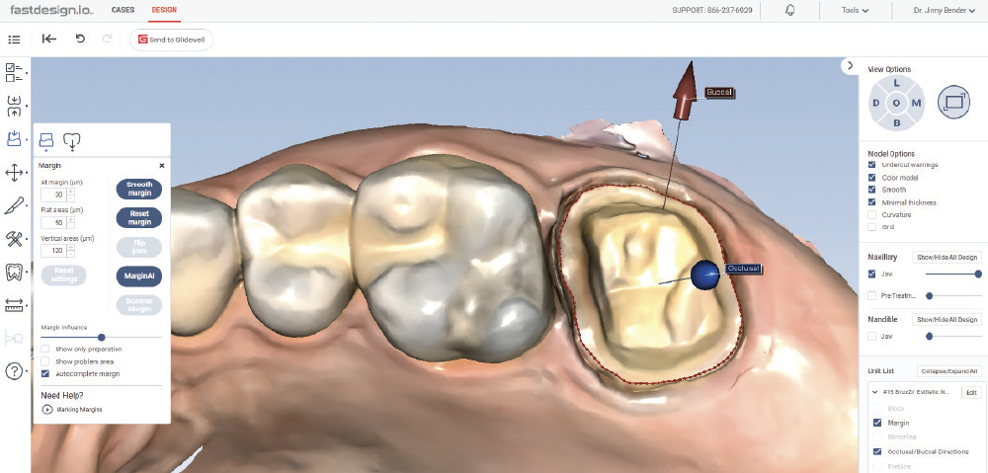Select the measurement ruler tool in sidebar

point(15,305)
